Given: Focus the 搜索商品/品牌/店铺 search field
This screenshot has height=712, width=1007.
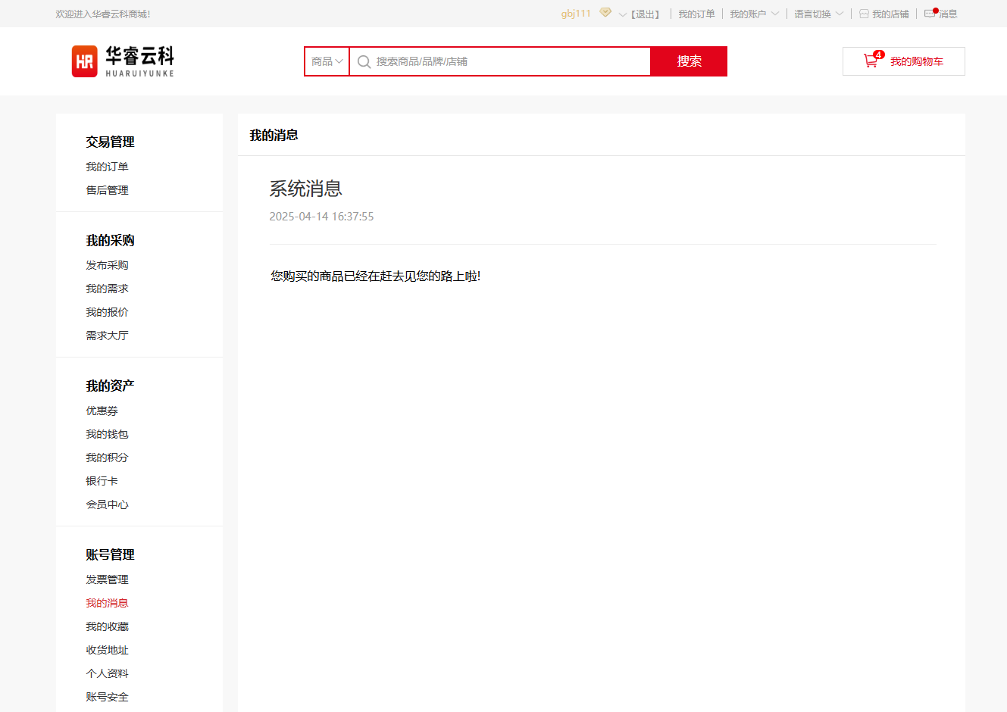Looking at the screenshot, I should tap(508, 61).
